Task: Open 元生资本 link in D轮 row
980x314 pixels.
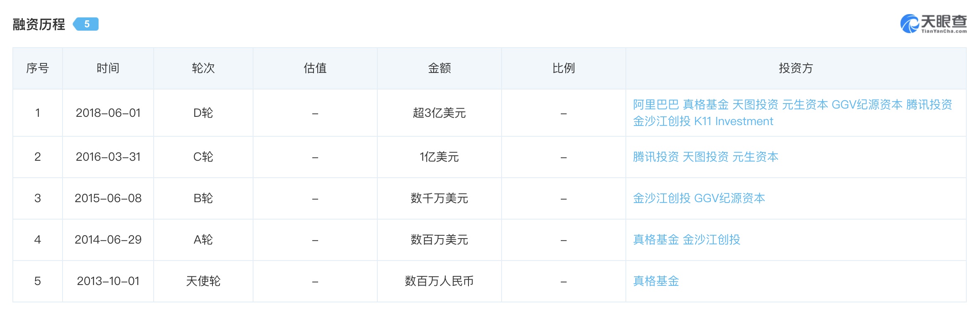Action: coord(805,105)
